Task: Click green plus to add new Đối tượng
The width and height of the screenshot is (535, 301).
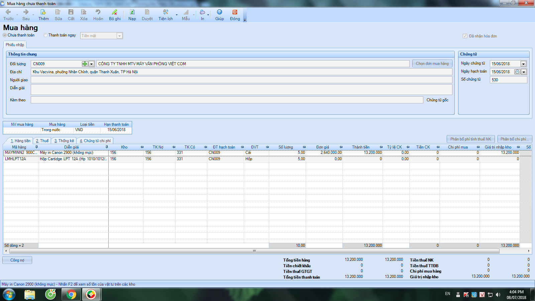Action: tap(85, 64)
